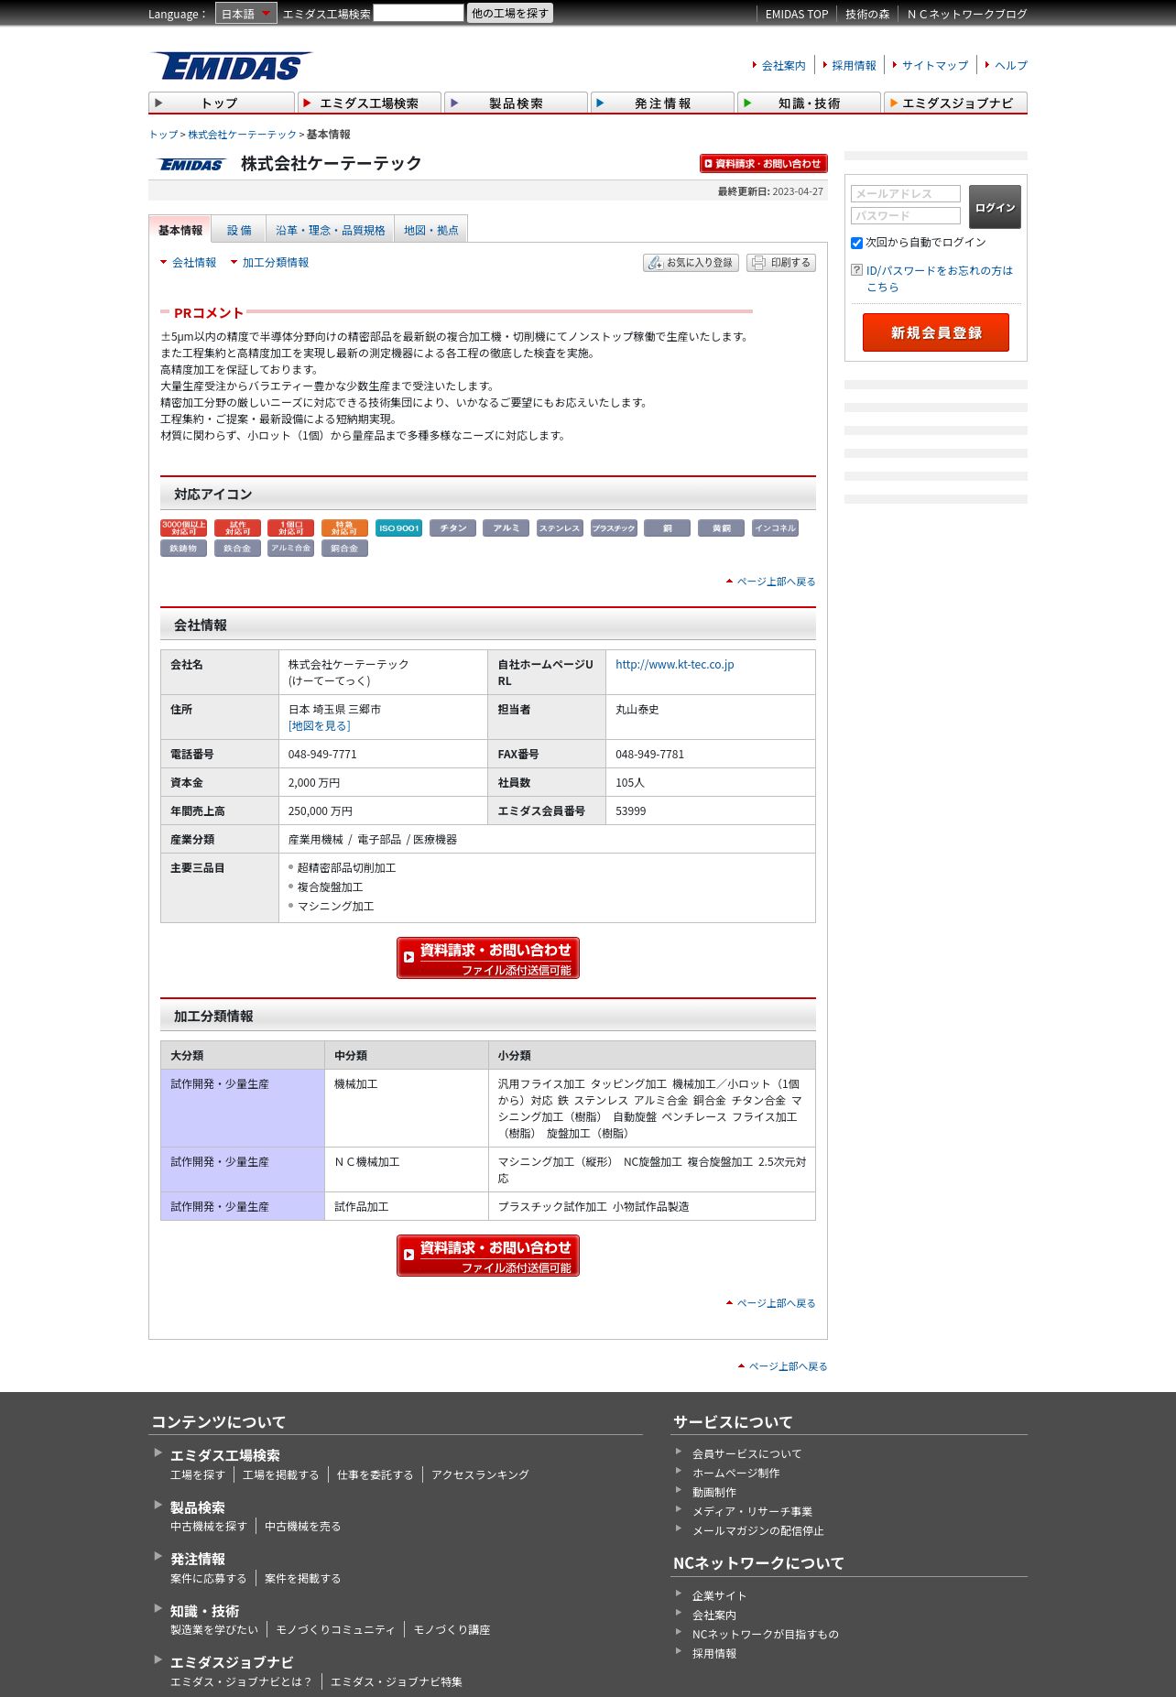Click 技術の森 in the top bar
The height and width of the screenshot is (1697, 1176).
(867, 15)
